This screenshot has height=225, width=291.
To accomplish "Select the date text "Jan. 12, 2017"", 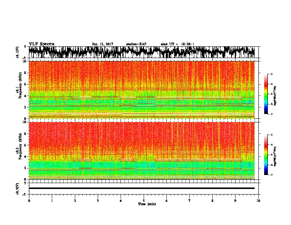I will tap(103, 44).
